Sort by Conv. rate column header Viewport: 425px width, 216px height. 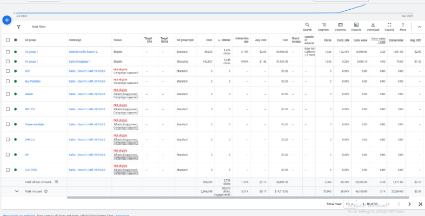[x=343, y=40]
